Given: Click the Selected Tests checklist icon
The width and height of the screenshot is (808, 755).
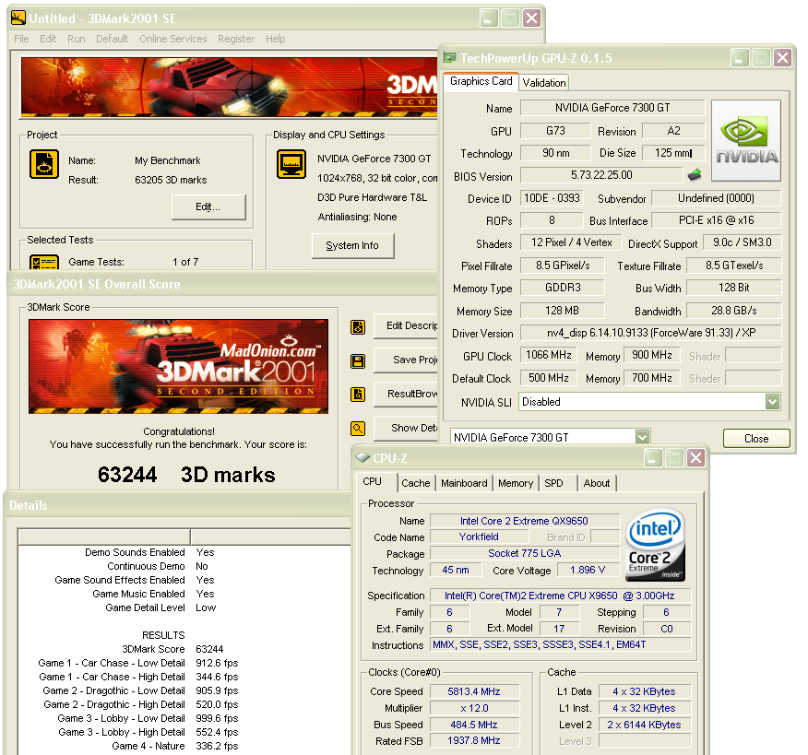Looking at the screenshot, I should coord(43,262).
